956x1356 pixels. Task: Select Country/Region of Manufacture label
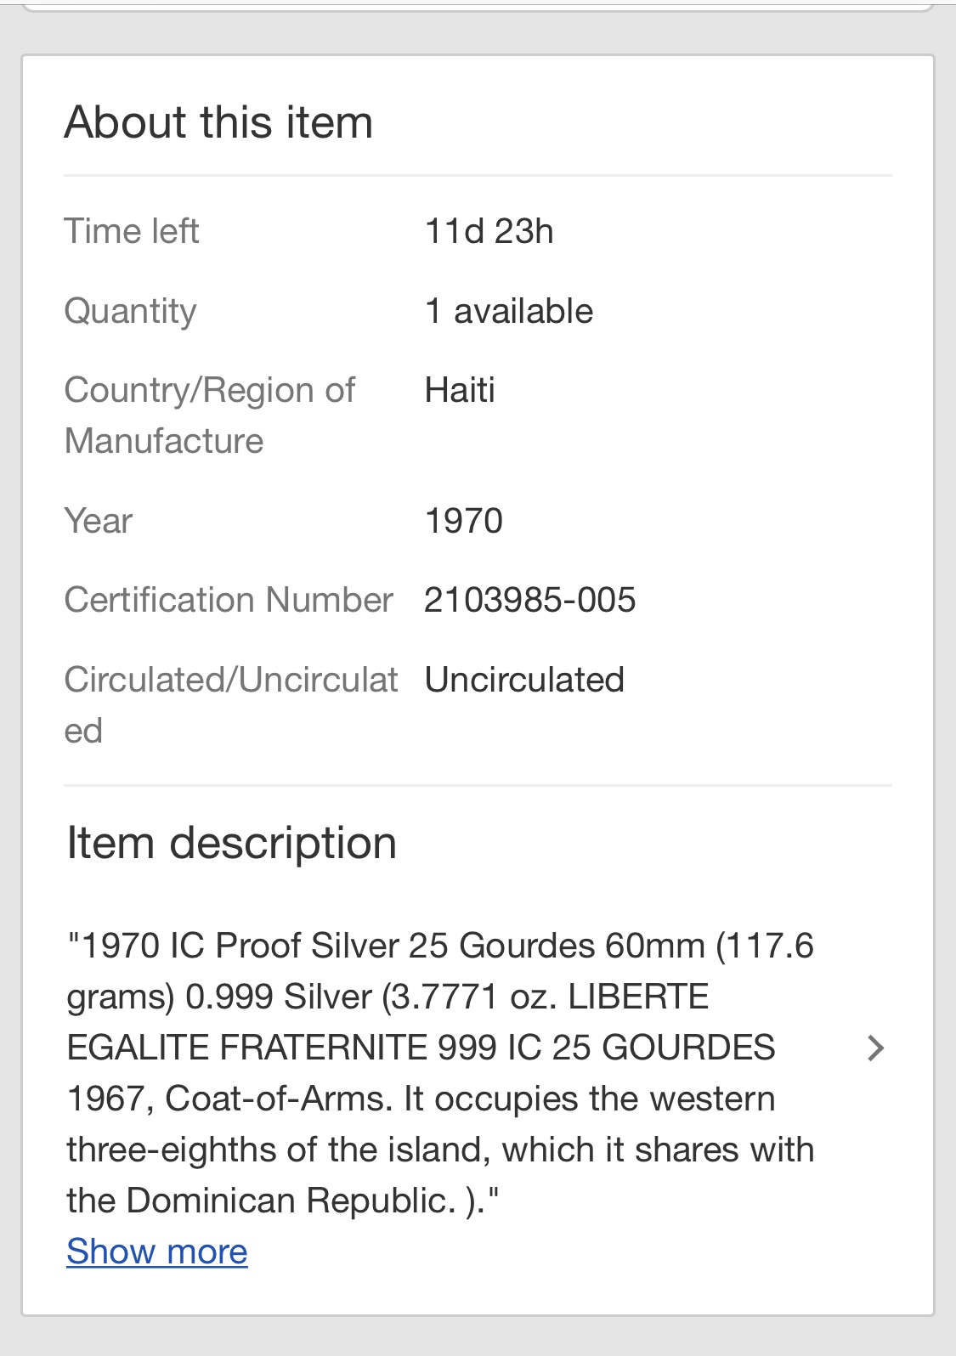click(210, 415)
